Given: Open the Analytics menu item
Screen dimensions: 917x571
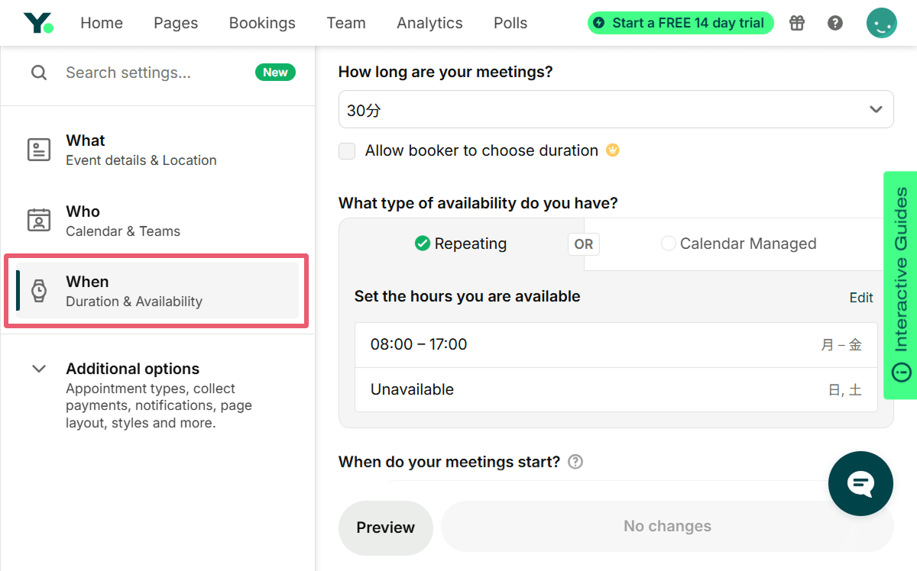Looking at the screenshot, I should click(429, 23).
